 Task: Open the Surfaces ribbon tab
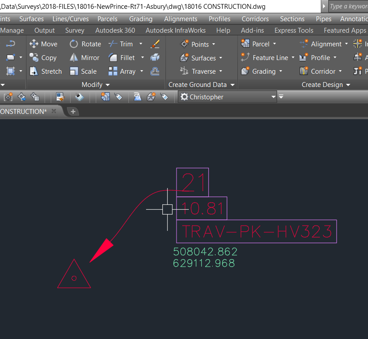click(x=31, y=19)
